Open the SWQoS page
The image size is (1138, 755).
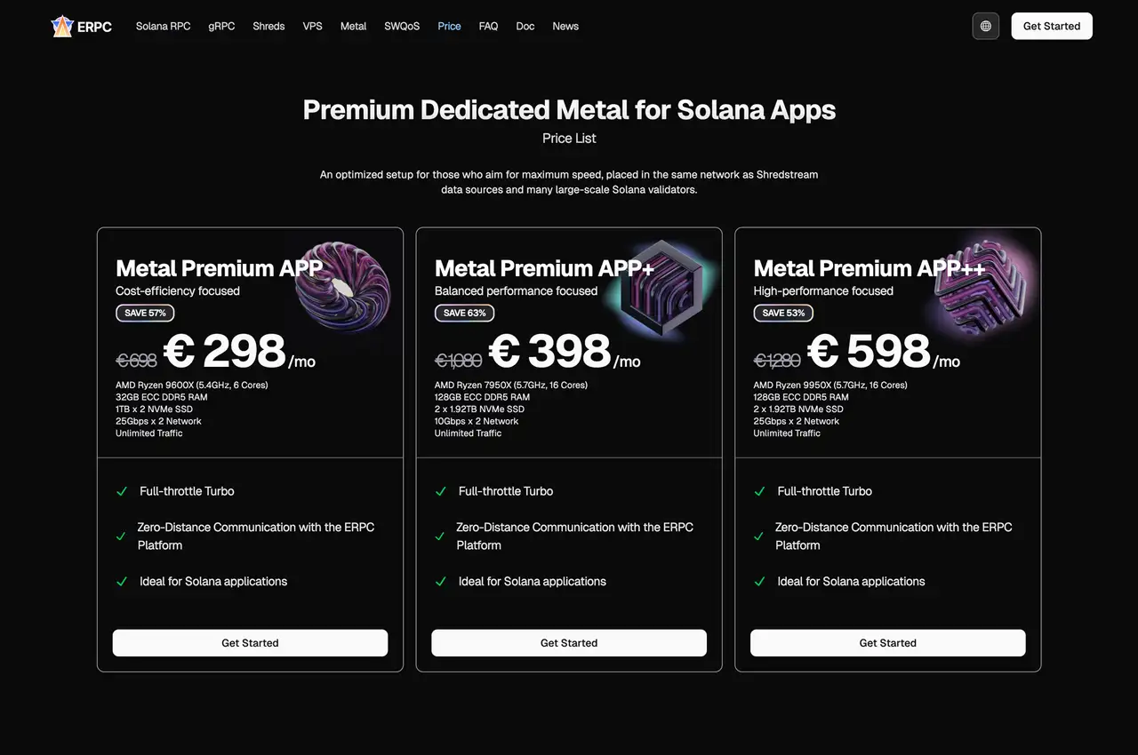tap(402, 26)
